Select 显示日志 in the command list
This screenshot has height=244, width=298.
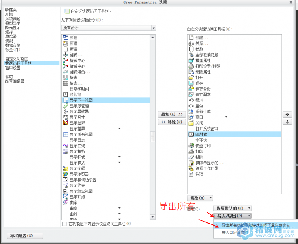[x=77, y=140]
